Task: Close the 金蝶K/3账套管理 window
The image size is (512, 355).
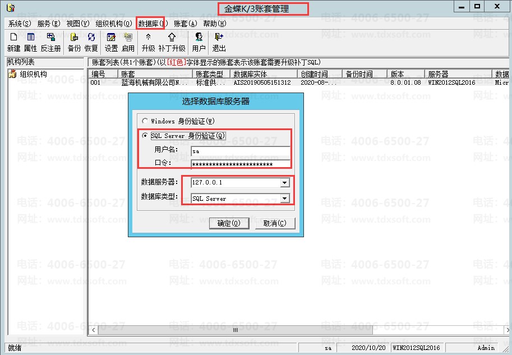Action: (497, 7)
